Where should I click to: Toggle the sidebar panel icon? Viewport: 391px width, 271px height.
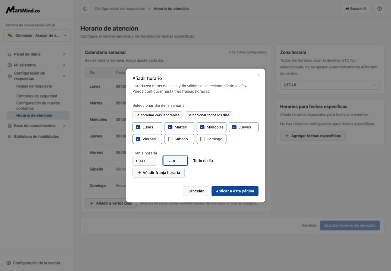(85, 9)
